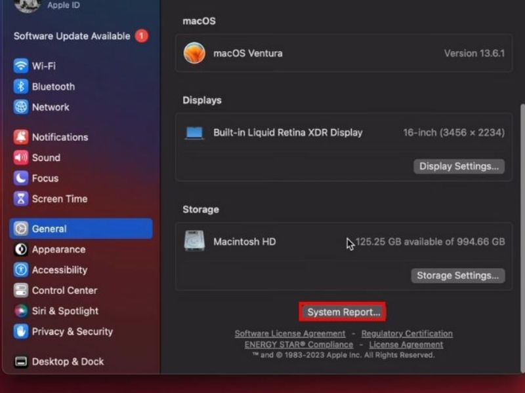The width and height of the screenshot is (525, 393).
Task: Click the Focus moon icon
Action: (x=21, y=178)
